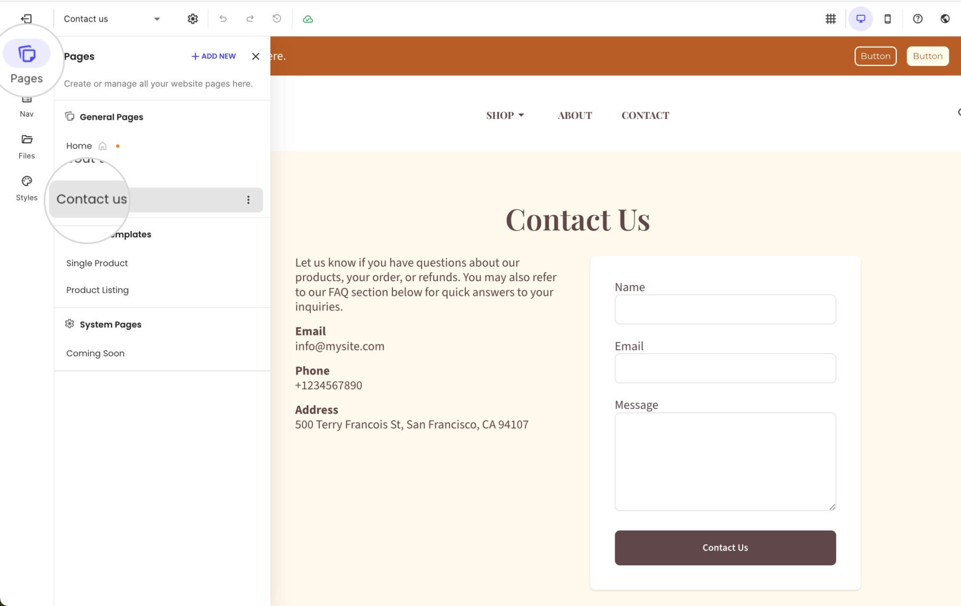Click the General Pages section header
This screenshot has width=961, height=606.
112,117
